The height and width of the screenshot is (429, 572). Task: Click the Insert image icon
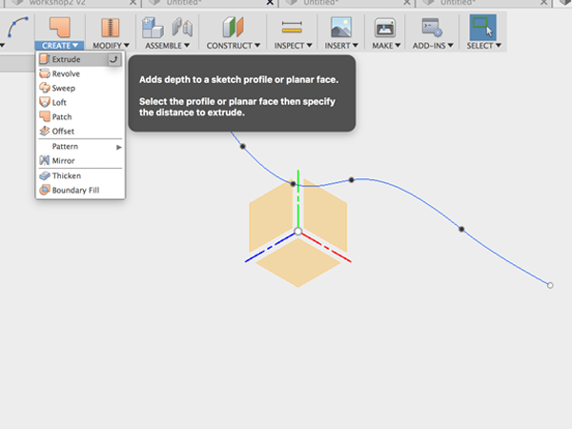pyautogui.click(x=341, y=28)
